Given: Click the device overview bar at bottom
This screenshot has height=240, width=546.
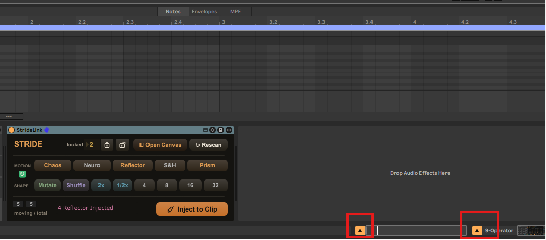Looking at the screenshot, I should [x=416, y=231].
